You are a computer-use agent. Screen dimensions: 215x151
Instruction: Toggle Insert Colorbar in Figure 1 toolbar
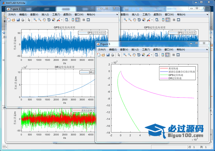[x=73, y=20]
